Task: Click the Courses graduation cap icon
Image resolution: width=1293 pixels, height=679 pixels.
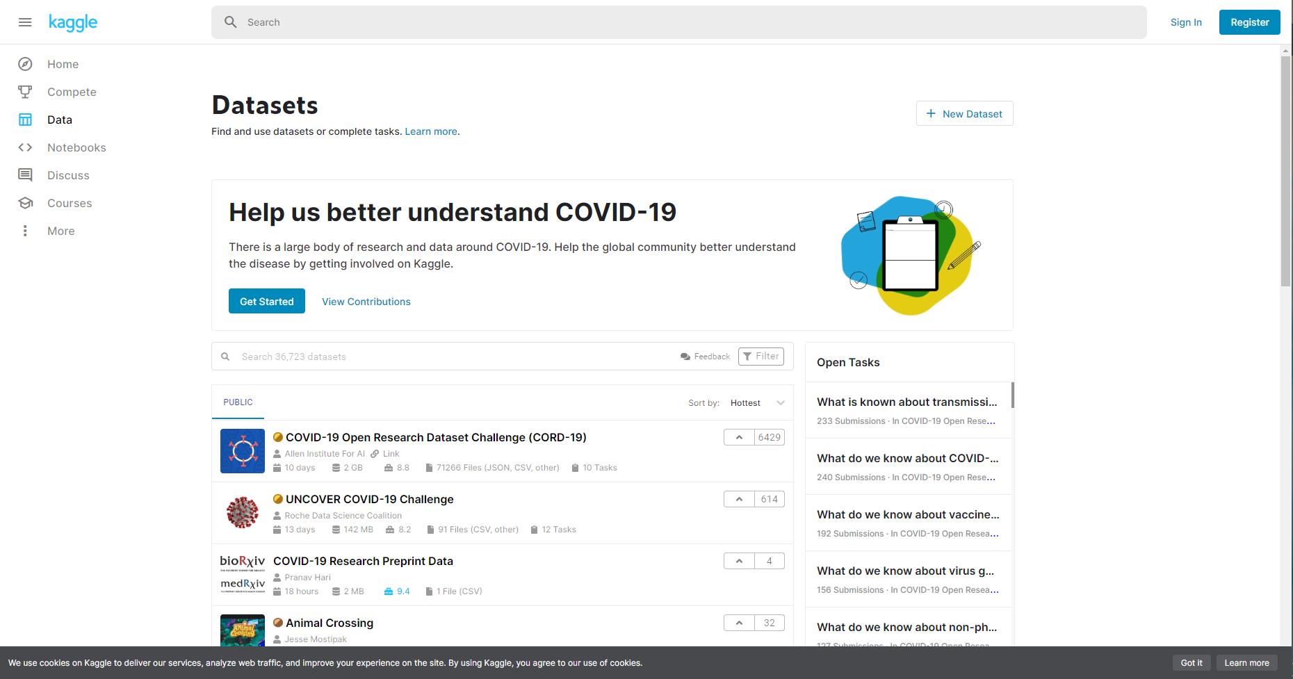Action: click(x=25, y=203)
